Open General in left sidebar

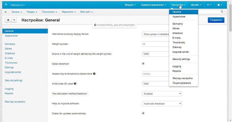point(25,31)
